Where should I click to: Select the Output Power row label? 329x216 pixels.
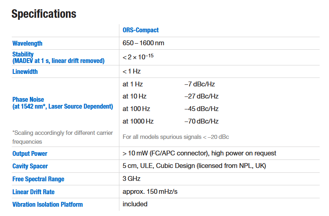click(x=30, y=153)
